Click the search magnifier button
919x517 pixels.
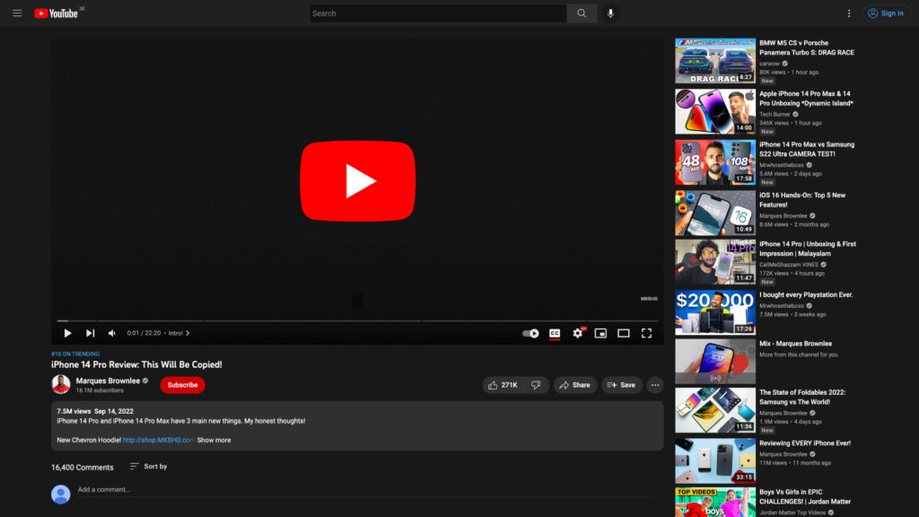click(x=582, y=13)
